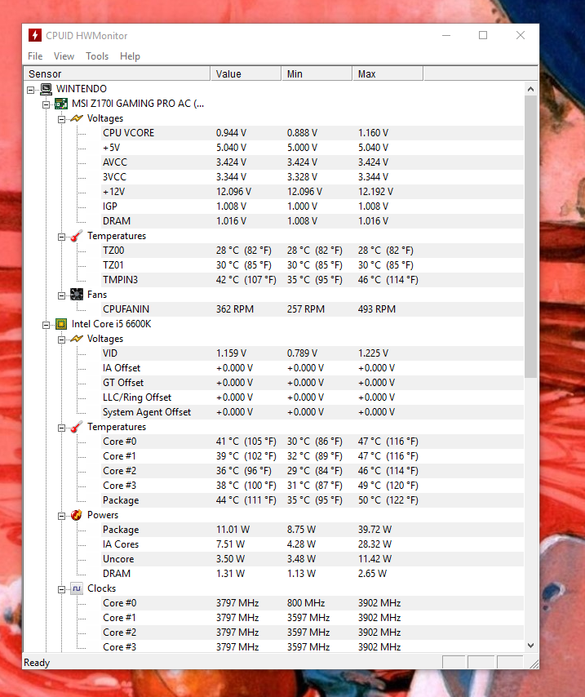
Task: Minimize the HWMonitor window
Action: (x=446, y=35)
